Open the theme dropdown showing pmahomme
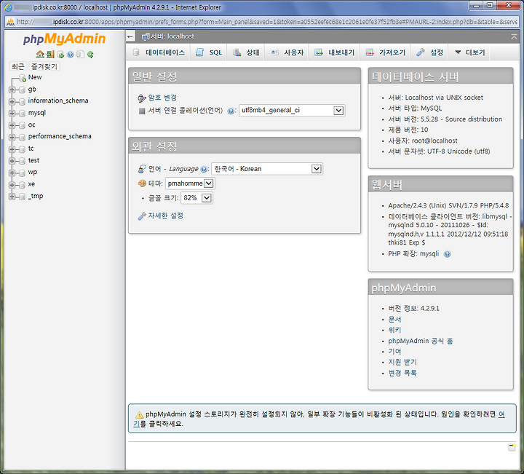Screen dimensions: 524x474 pyautogui.click(x=190, y=183)
